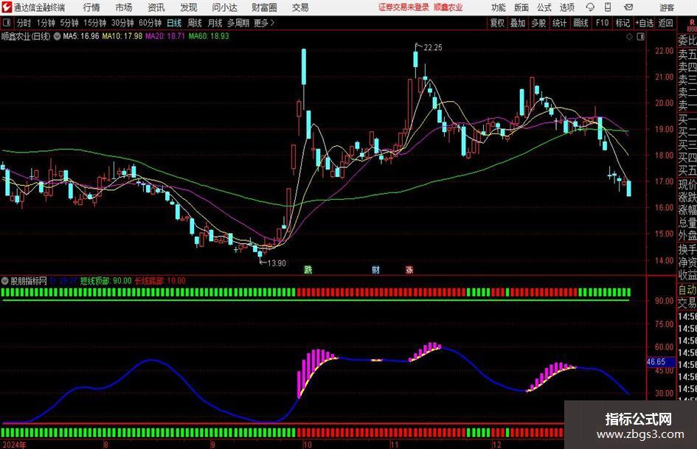
Task: Open the 选项 menu
Action: pyautogui.click(x=566, y=7)
